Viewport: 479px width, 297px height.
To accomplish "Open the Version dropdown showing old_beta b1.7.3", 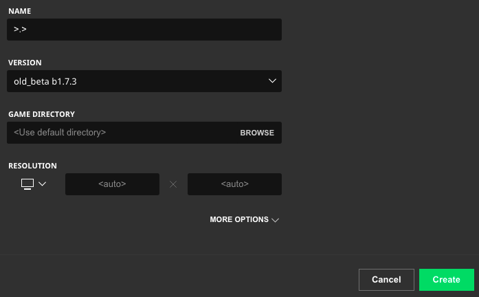I will pos(144,81).
